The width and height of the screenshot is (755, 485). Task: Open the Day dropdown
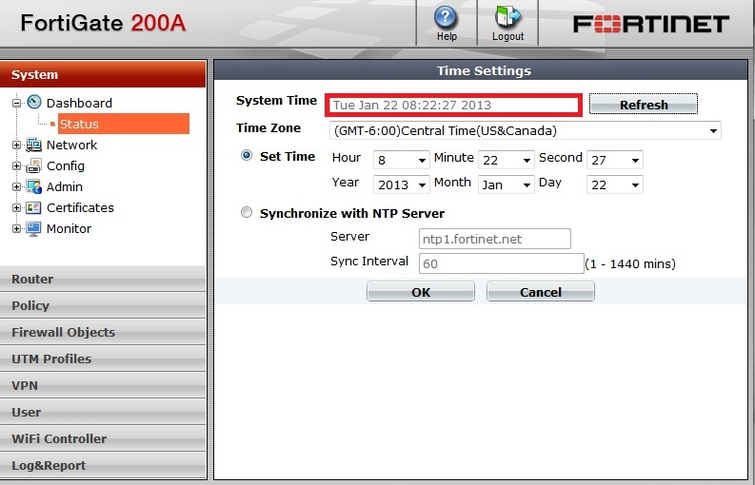[615, 184]
